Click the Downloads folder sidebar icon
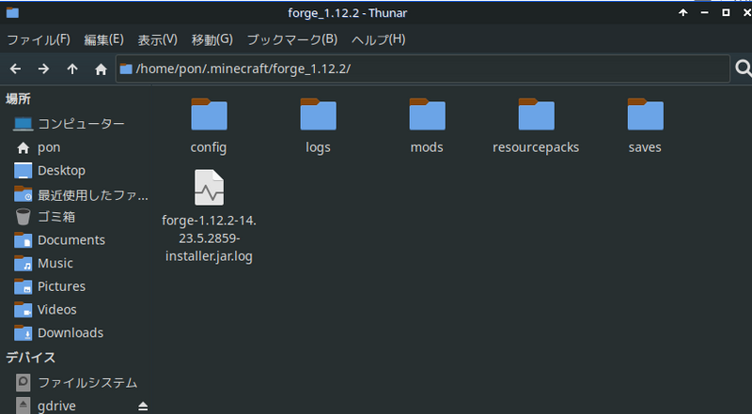Image resolution: width=752 pixels, height=414 pixels. pos(23,332)
